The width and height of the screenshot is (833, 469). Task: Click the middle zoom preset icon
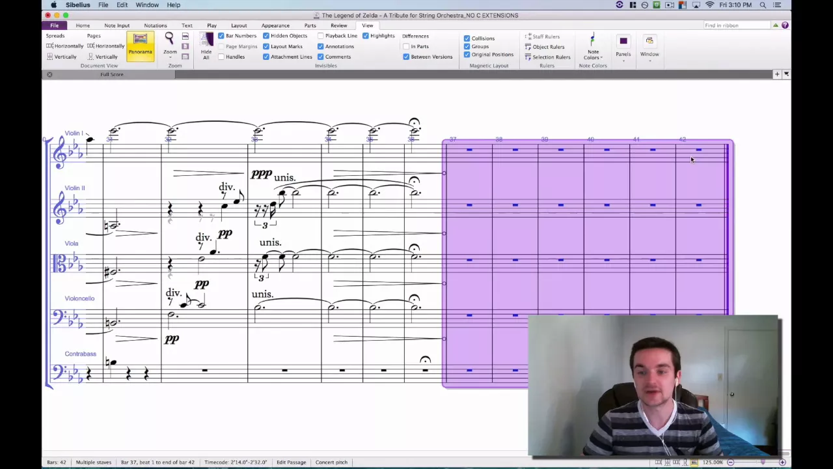(x=185, y=47)
